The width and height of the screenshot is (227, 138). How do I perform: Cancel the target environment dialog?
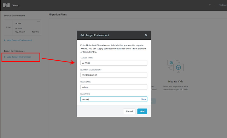coord(129,111)
